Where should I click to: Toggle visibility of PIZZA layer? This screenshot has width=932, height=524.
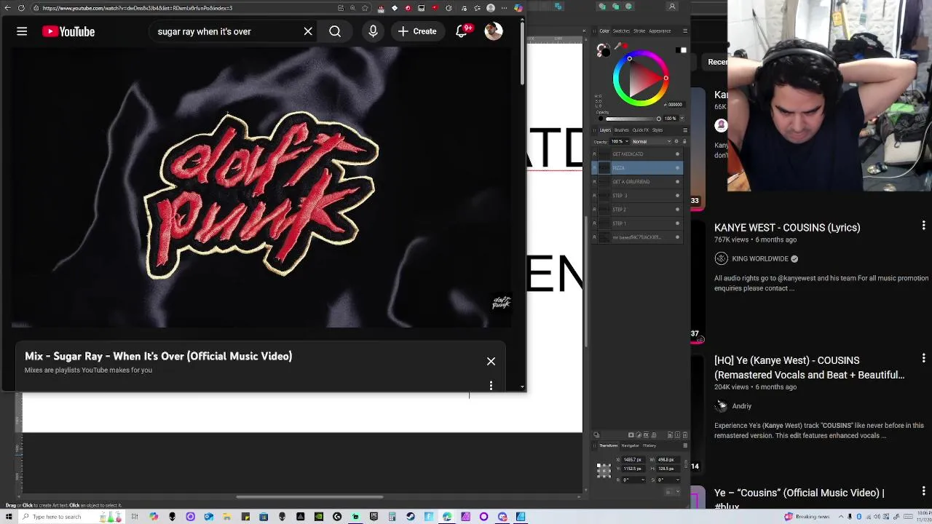(677, 168)
